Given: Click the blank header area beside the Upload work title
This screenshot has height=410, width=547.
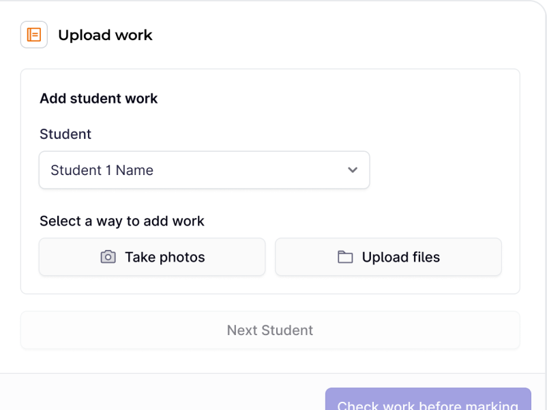Looking at the screenshot, I should (341, 35).
